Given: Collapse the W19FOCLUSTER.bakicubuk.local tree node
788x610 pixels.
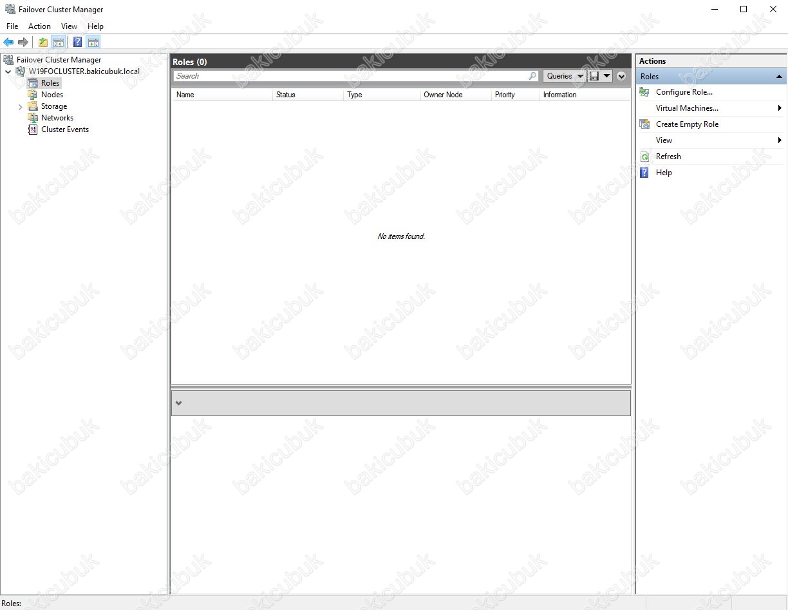Looking at the screenshot, I should pyautogui.click(x=8, y=71).
